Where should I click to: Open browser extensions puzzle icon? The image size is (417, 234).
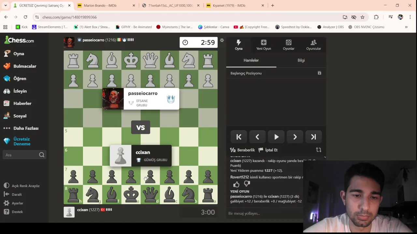tap(376, 17)
